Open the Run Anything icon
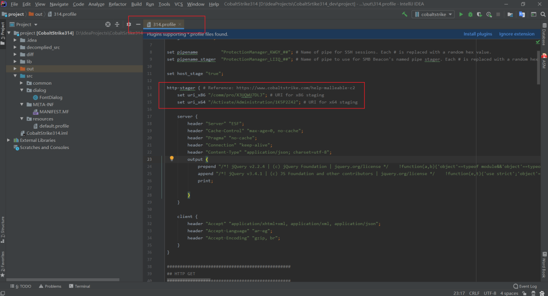The image size is (548, 296). pyautogui.click(x=534, y=14)
